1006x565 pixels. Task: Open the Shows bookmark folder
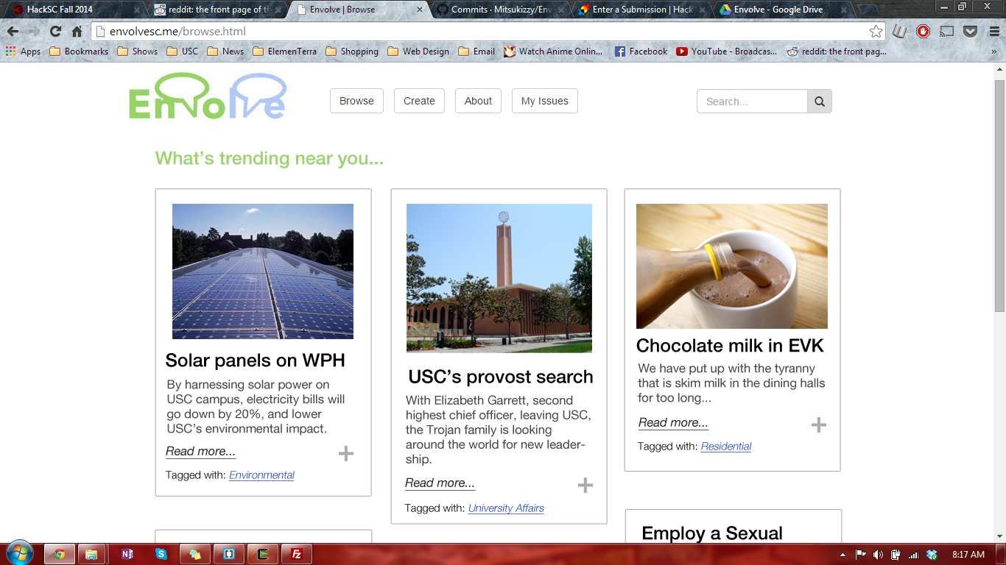[138, 51]
